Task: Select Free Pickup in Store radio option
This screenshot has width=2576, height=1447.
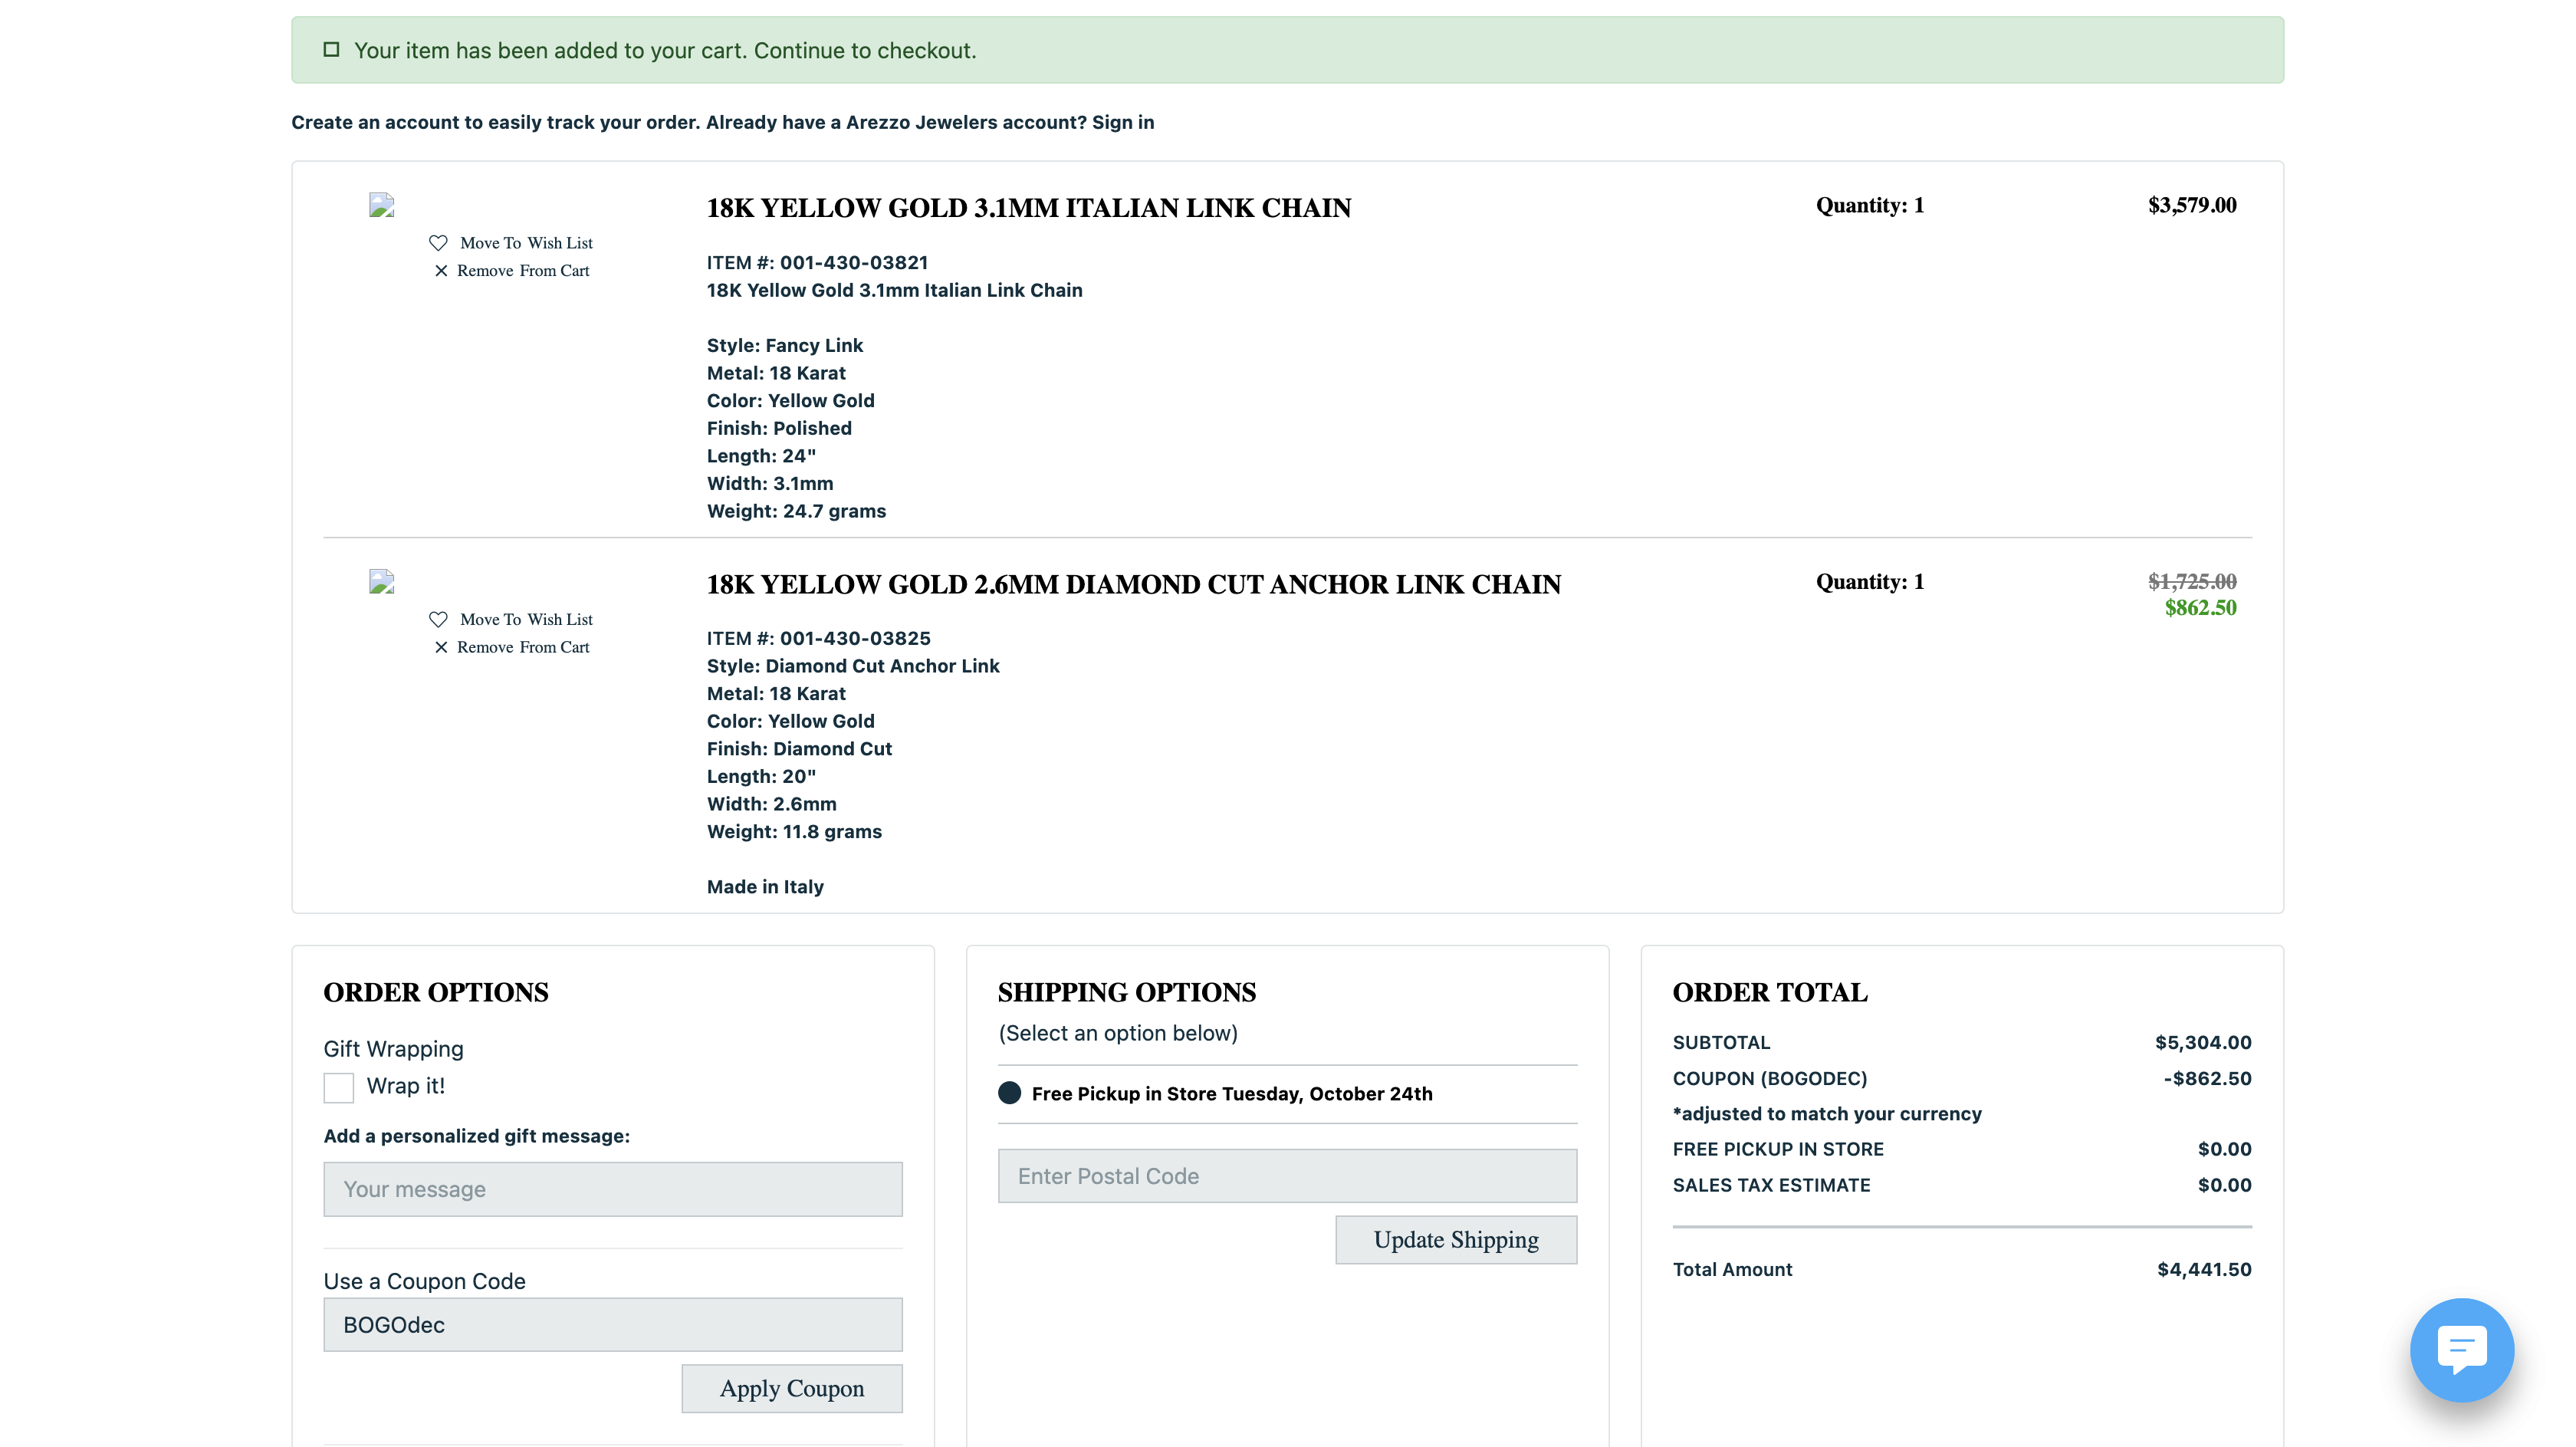Action: (x=1010, y=1093)
